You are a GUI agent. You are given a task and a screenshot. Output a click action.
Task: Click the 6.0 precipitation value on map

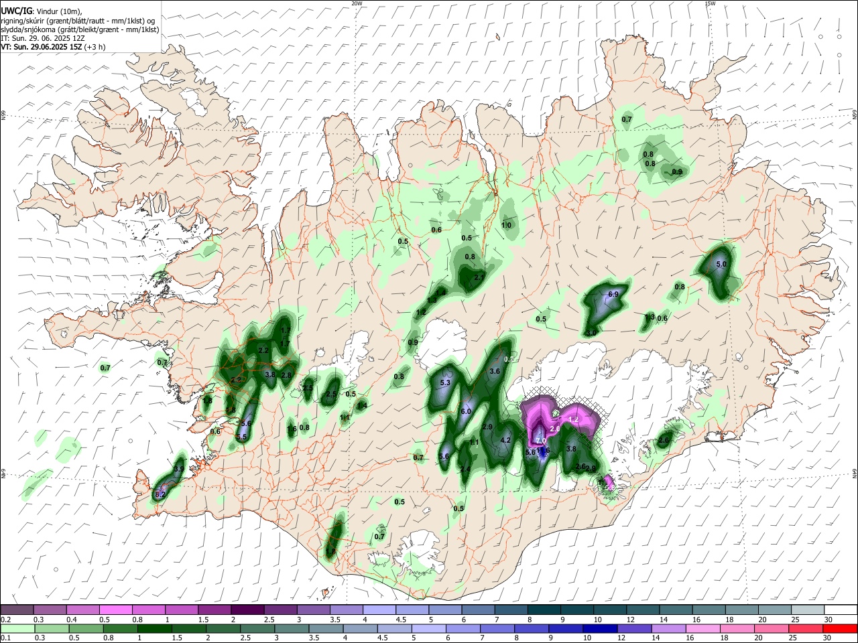click(467, 411)
